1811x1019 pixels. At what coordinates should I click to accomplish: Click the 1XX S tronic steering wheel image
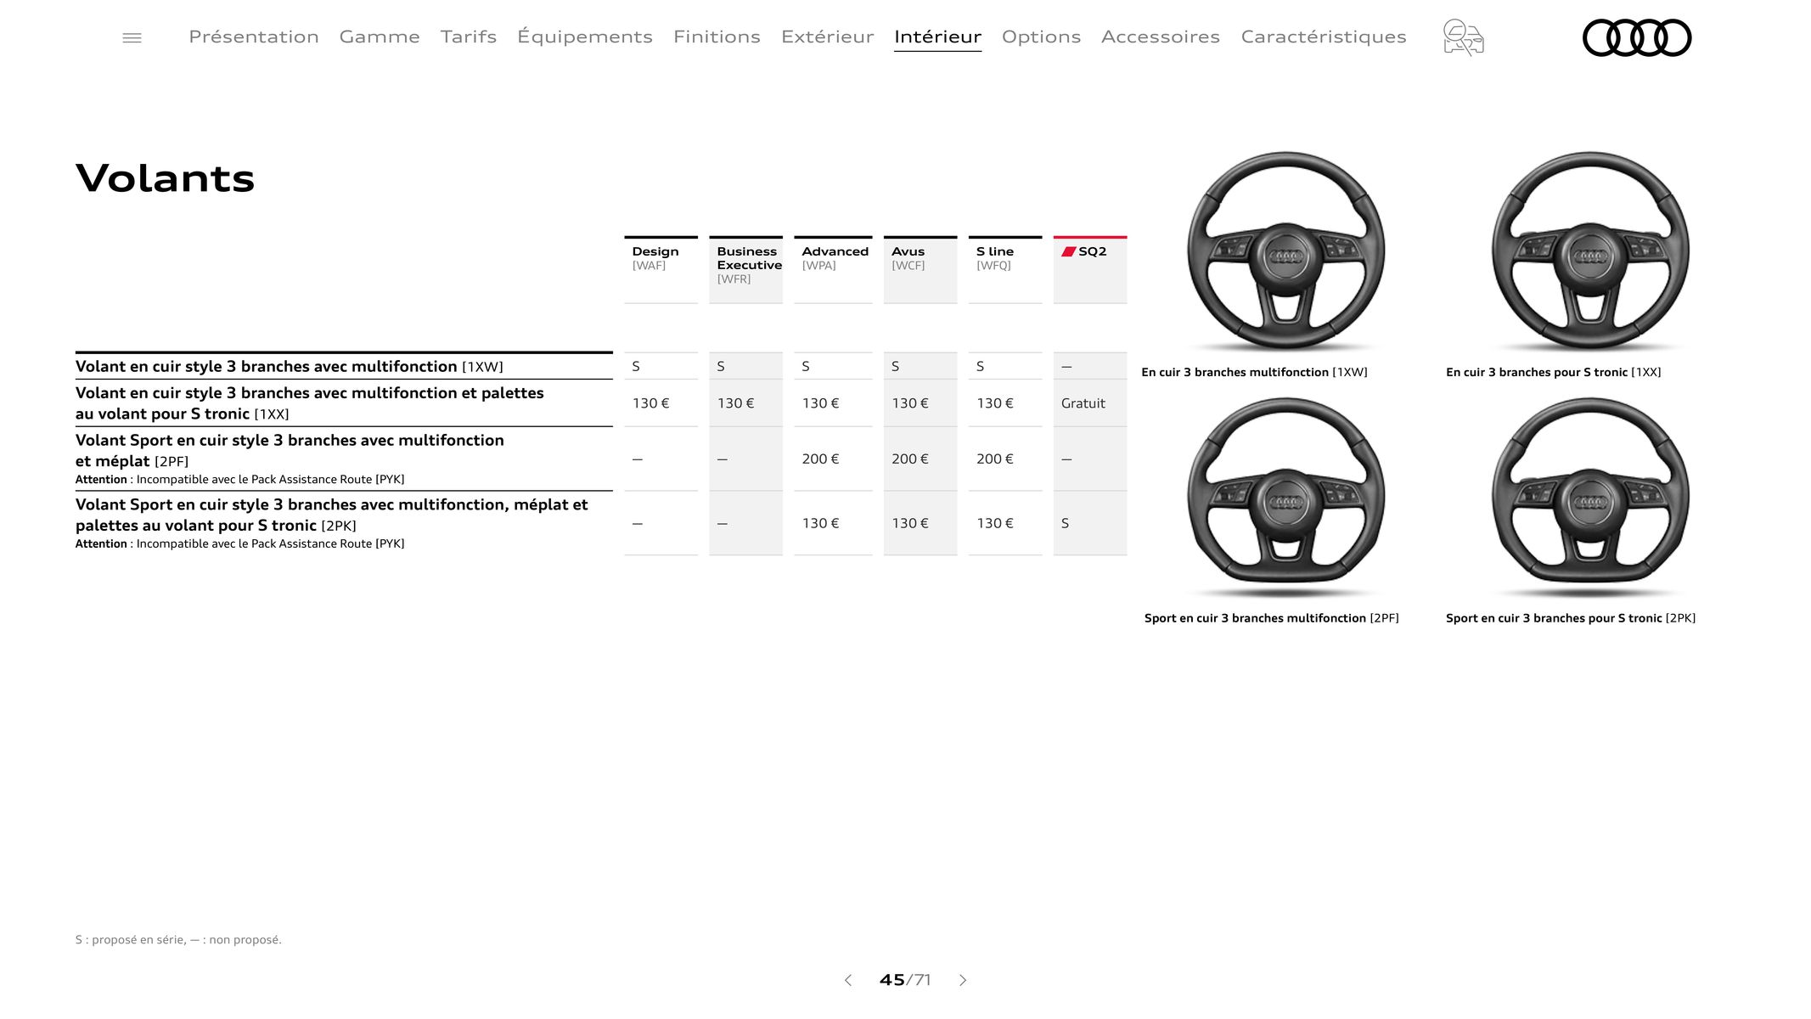click(x=1590, y=251)
